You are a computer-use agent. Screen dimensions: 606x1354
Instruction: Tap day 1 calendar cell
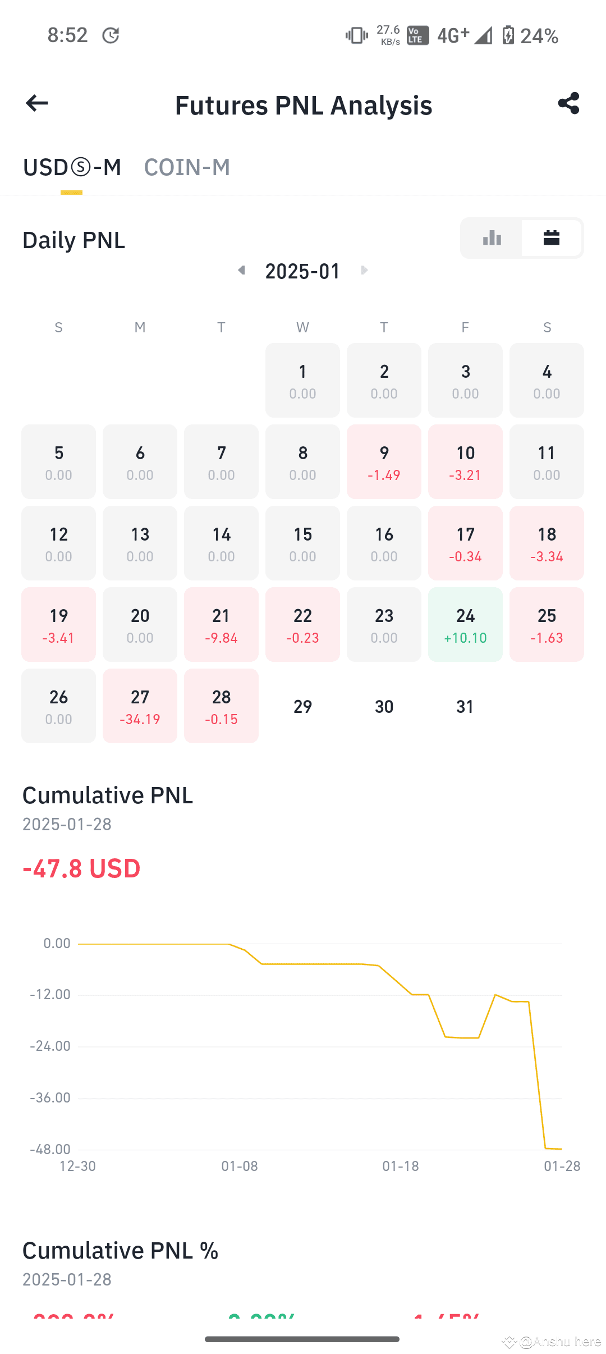pyautogui.click(x=302, y=381)
